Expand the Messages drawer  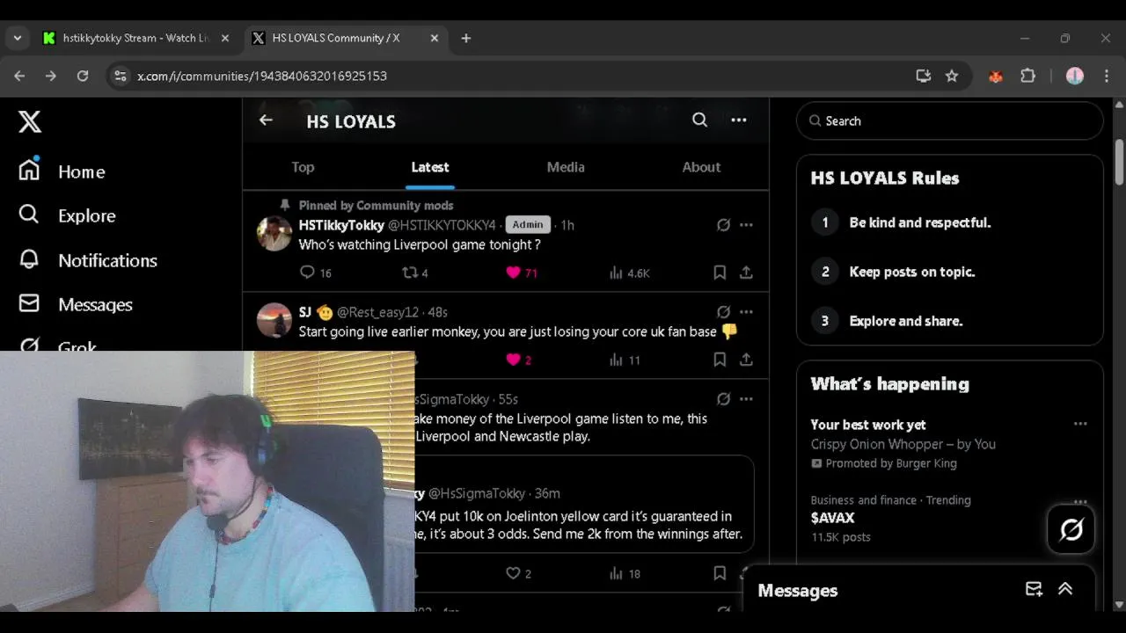[1065, 589]
